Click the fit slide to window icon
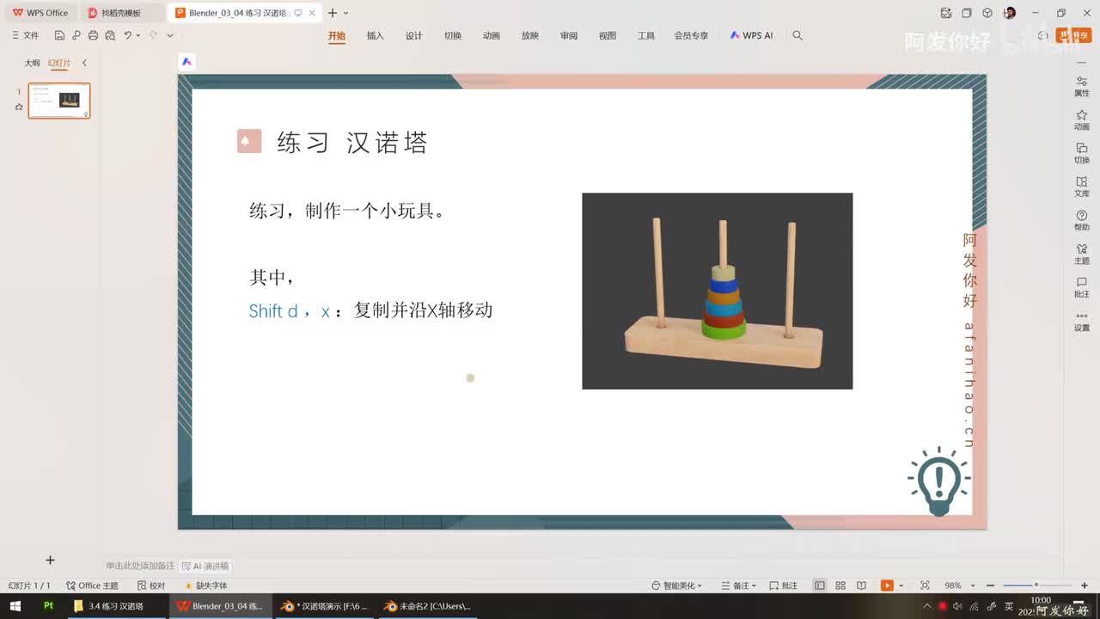1100x619 pixels. coord(925,585)
